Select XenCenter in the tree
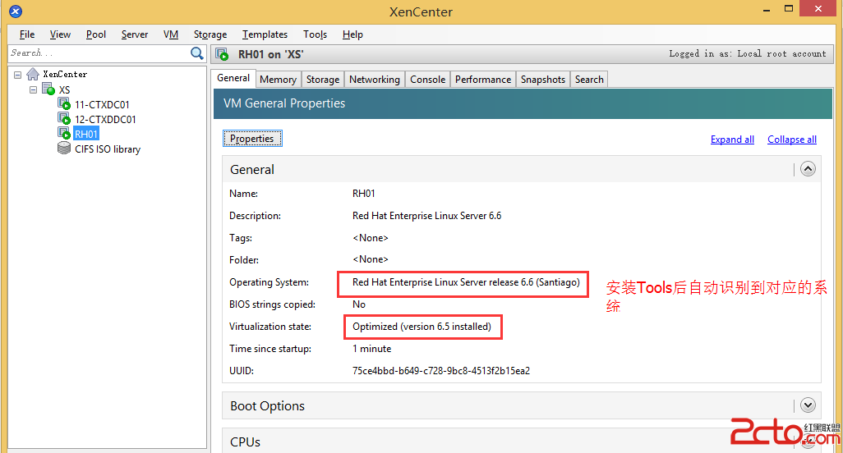 coord(65,74)
